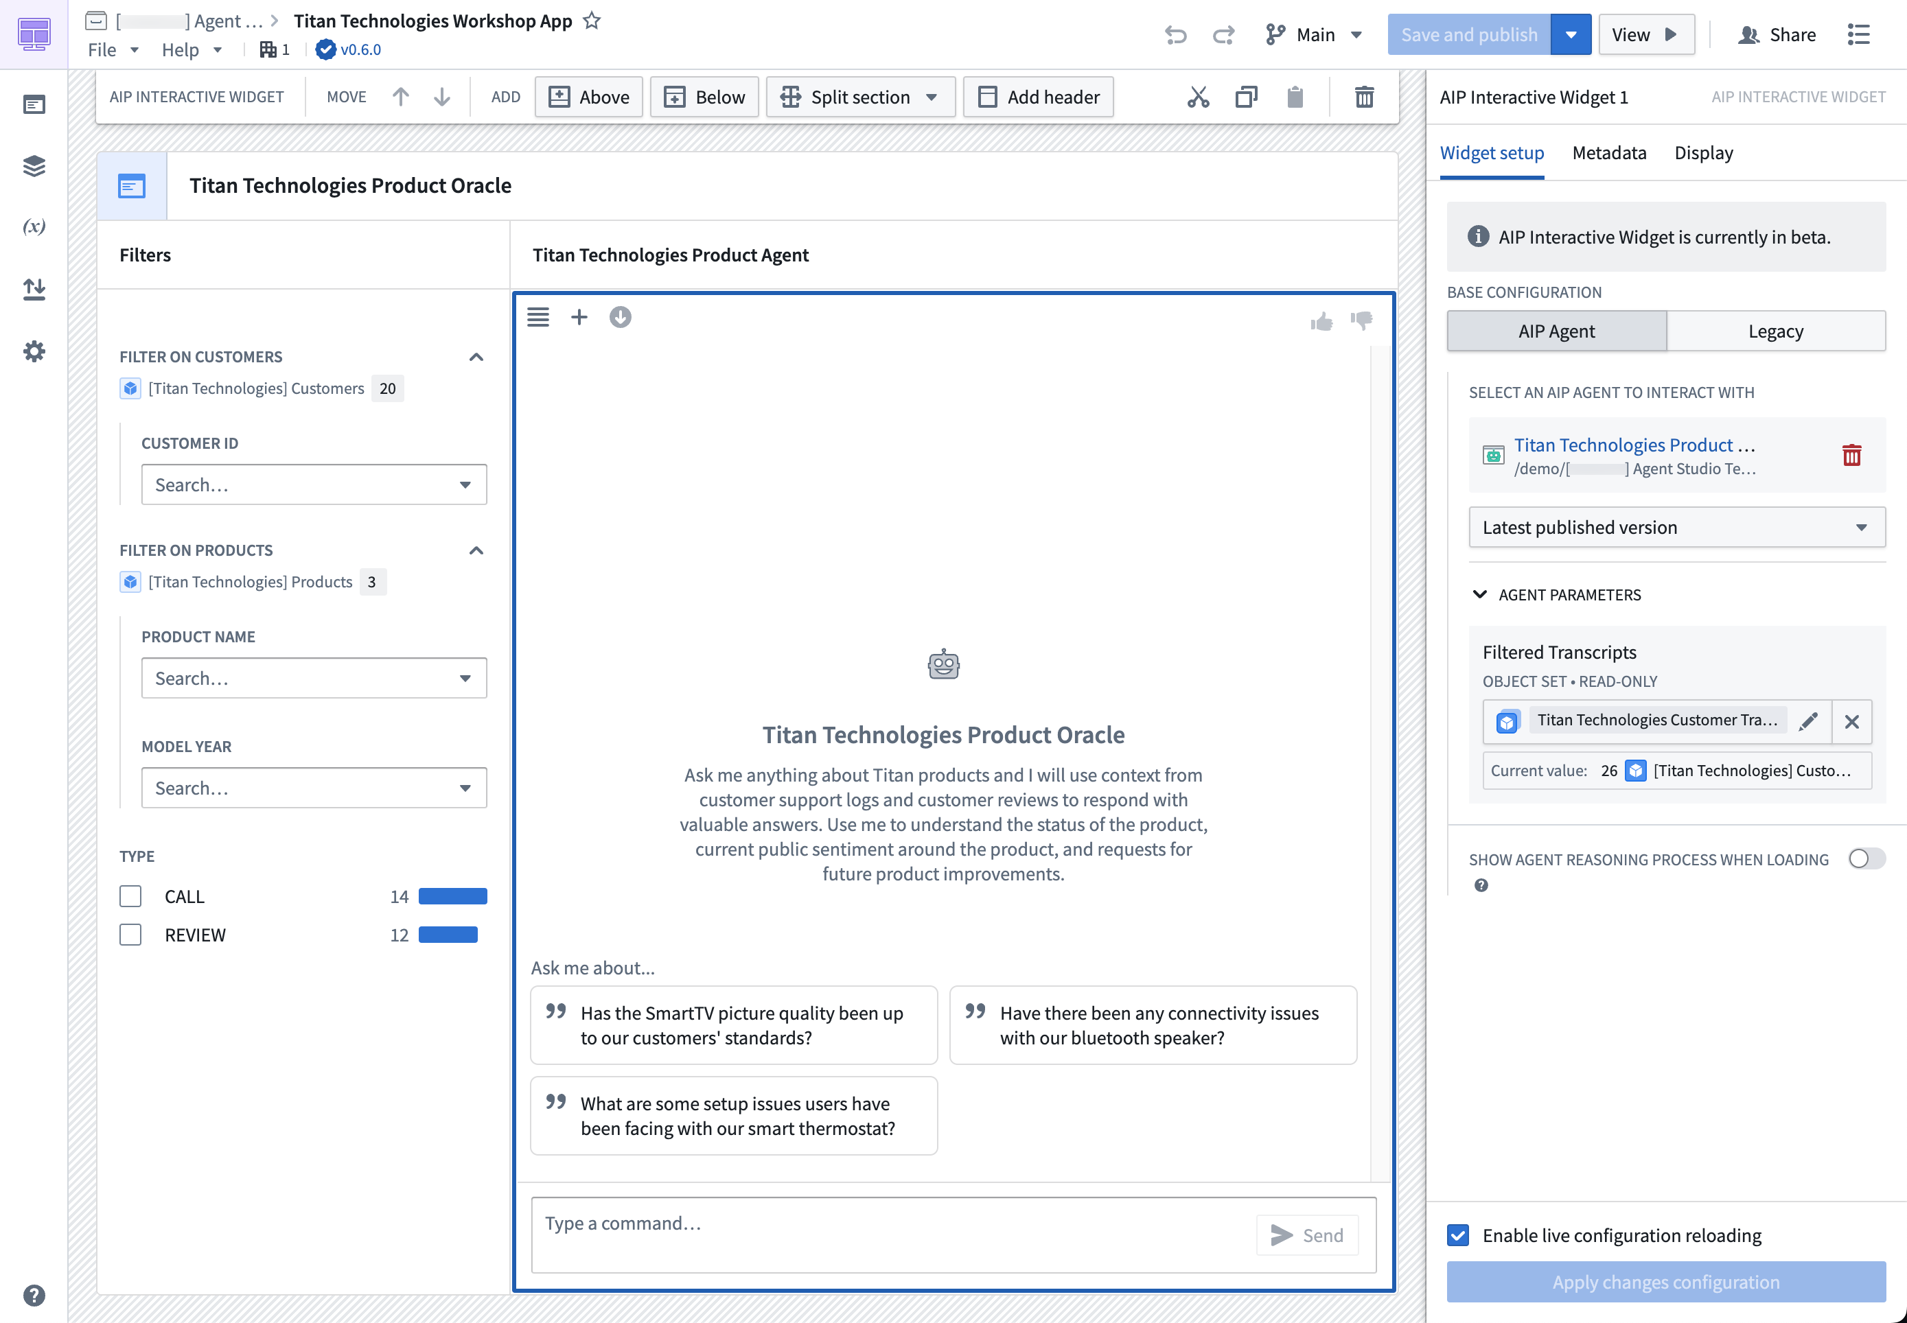Uncheck Enable live configuration reloading

click(1459, 1235)
